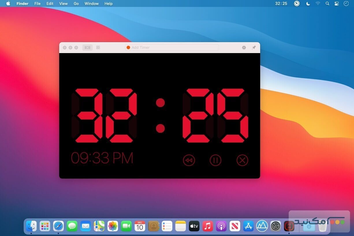Click the 09:33 PM end time label

point(102,158)
